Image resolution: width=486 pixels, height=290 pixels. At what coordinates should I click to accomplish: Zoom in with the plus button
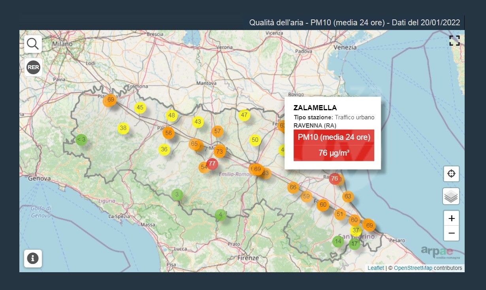tap(451, 218)
